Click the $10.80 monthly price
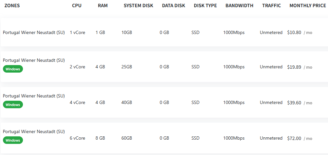Screen dimensions: 328x155 pos(294,33)
